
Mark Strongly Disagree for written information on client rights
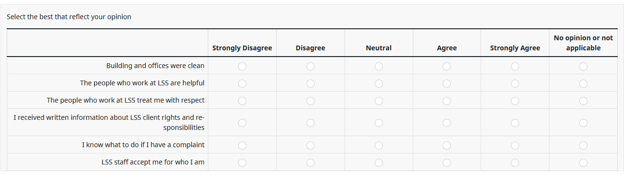click(242, 123)
